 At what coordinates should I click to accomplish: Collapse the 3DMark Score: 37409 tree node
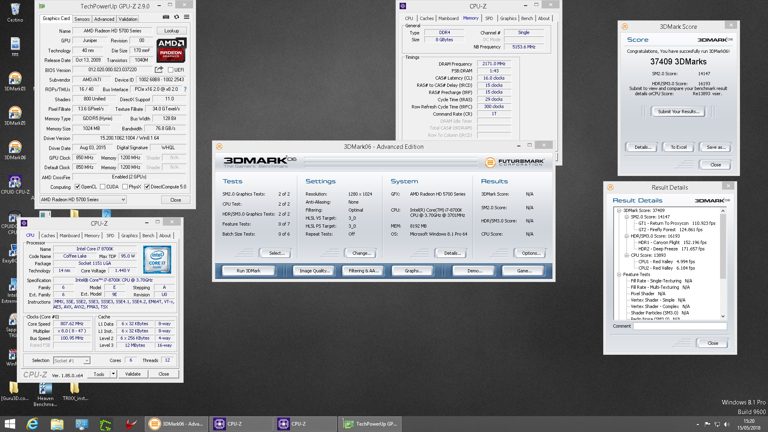tap(619, 210)
